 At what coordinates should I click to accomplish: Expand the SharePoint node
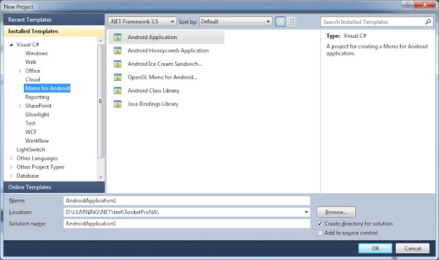(20, 106)
